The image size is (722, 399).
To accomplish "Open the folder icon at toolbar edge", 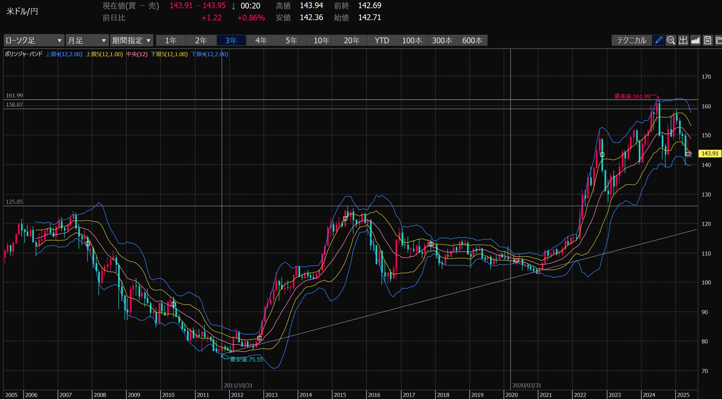I will coord(718,40).
